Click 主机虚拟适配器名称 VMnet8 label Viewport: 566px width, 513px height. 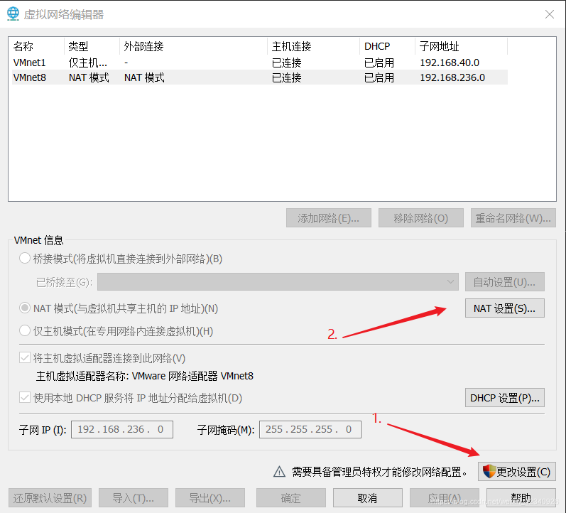click(145, 376)
